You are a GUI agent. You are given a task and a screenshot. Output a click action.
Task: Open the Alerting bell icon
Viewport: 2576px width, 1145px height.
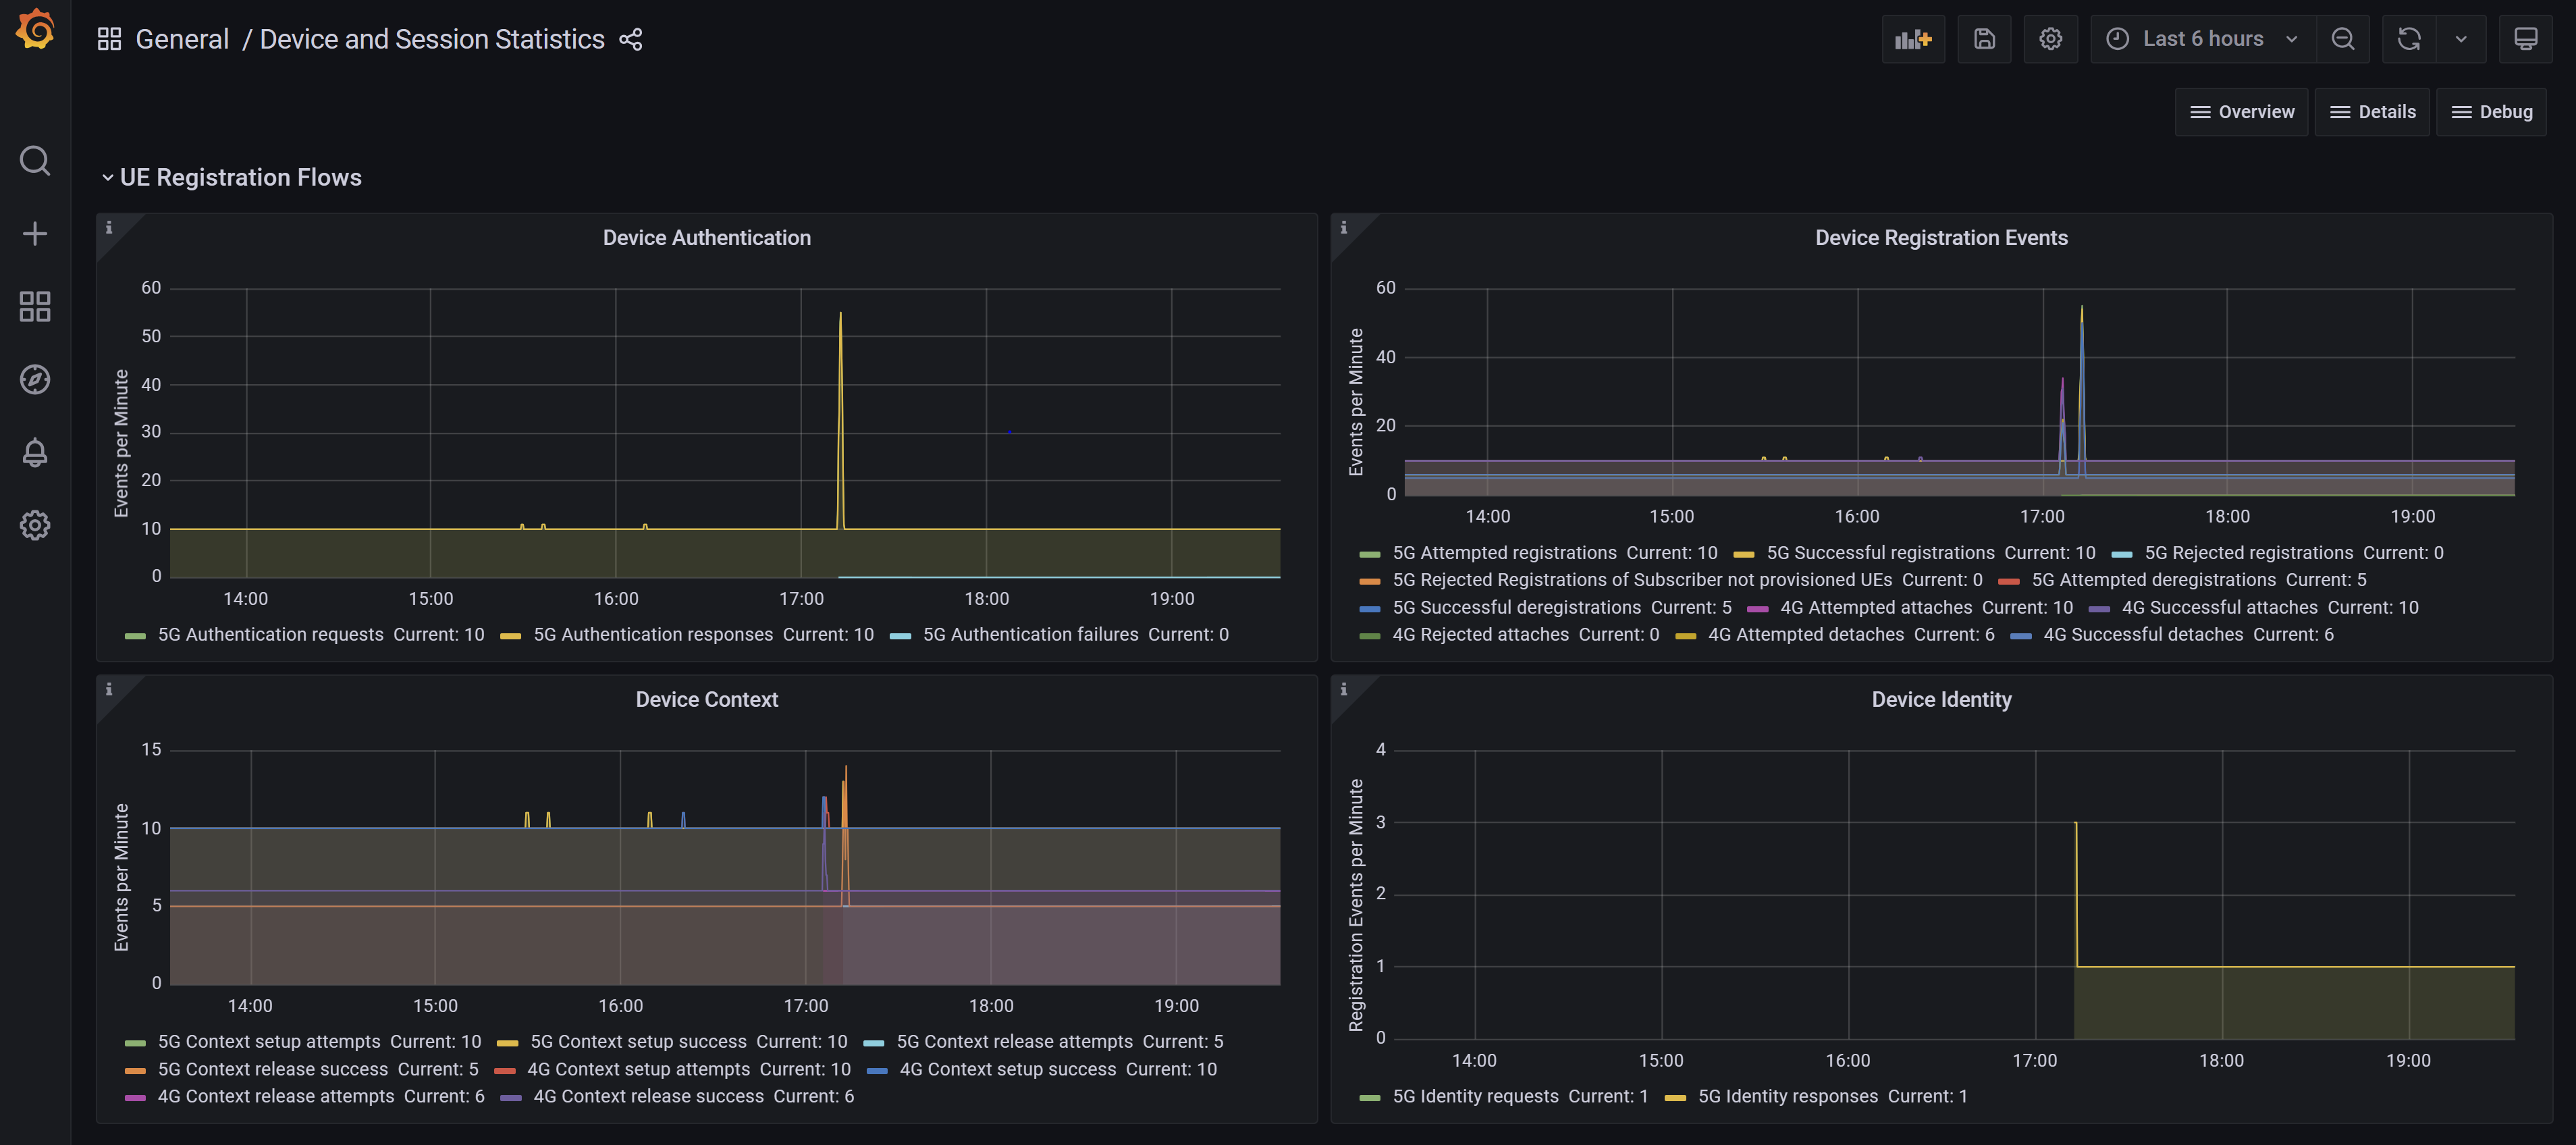(35, 452)
